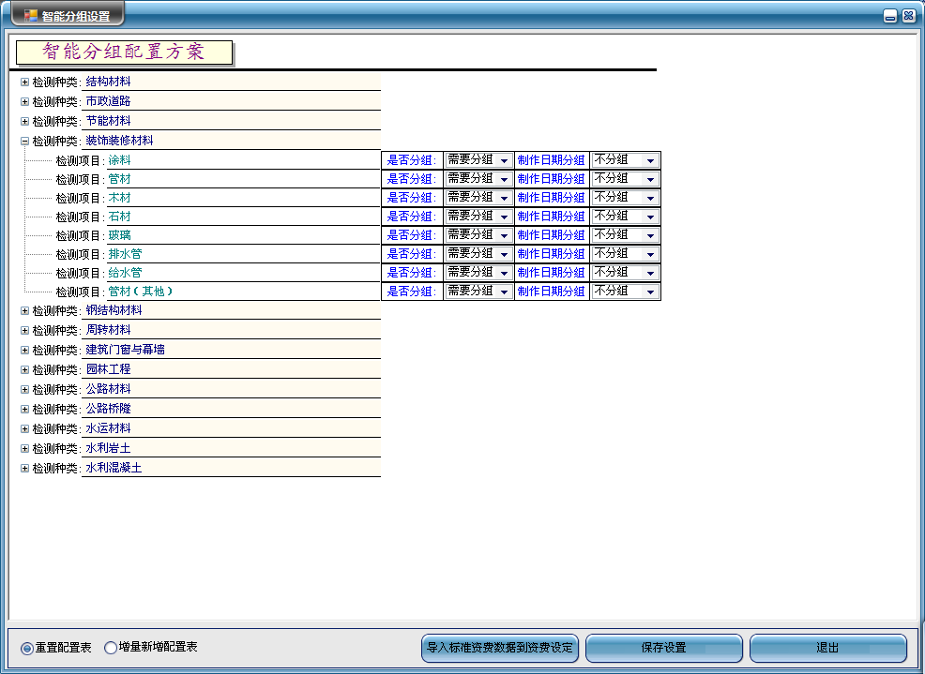Screen dimensions: 925x674
Task: Collapse the 装饰装修材料 category node
Action: tap(25, 141)
